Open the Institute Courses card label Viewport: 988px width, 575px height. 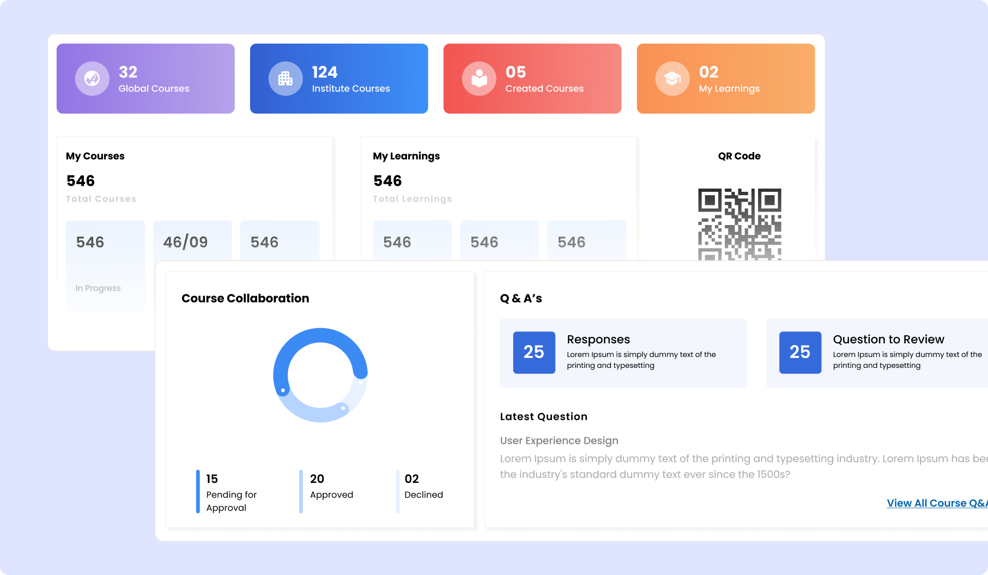point(351,88)
